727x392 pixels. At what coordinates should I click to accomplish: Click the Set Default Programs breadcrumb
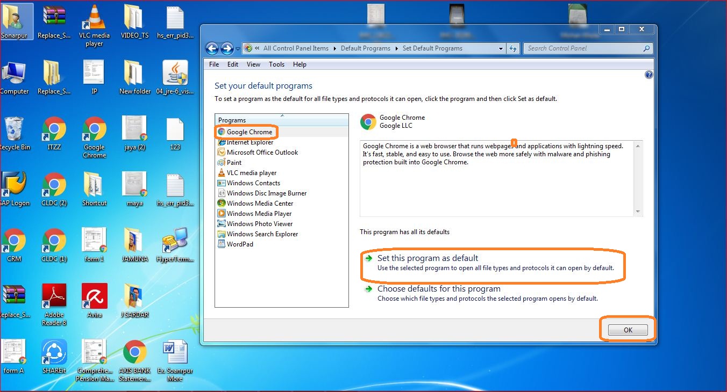(x=432, y=48)
